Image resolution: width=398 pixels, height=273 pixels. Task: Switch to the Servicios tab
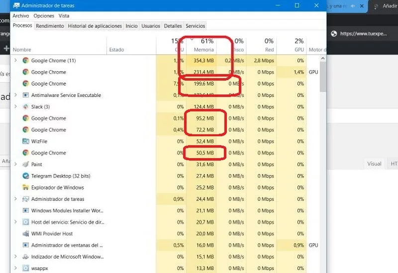195,26
